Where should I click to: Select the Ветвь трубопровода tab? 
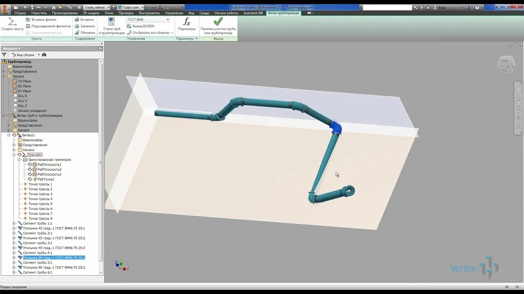[x=283, y=13]
